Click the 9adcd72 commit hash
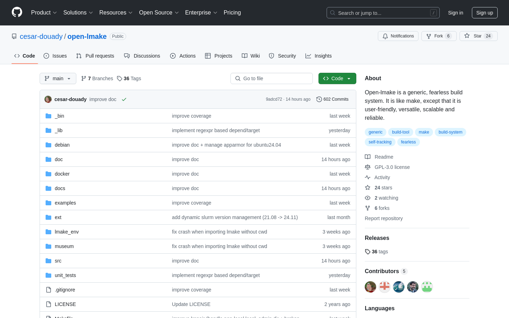Screen dimensions: 509x318 [274, 99]
